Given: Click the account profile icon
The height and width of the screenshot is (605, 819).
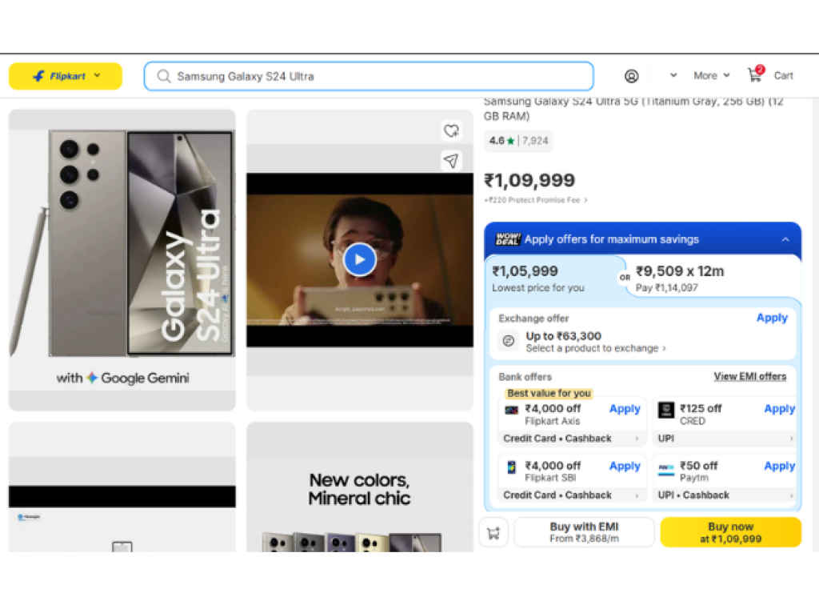Looking at the screenshot, I should click(631, 75).
